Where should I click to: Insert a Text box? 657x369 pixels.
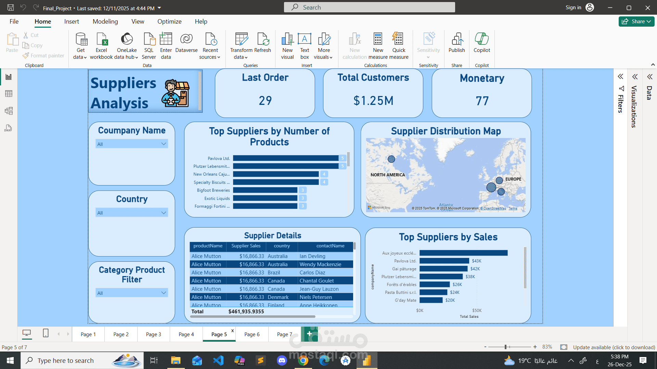coord(305,39)
